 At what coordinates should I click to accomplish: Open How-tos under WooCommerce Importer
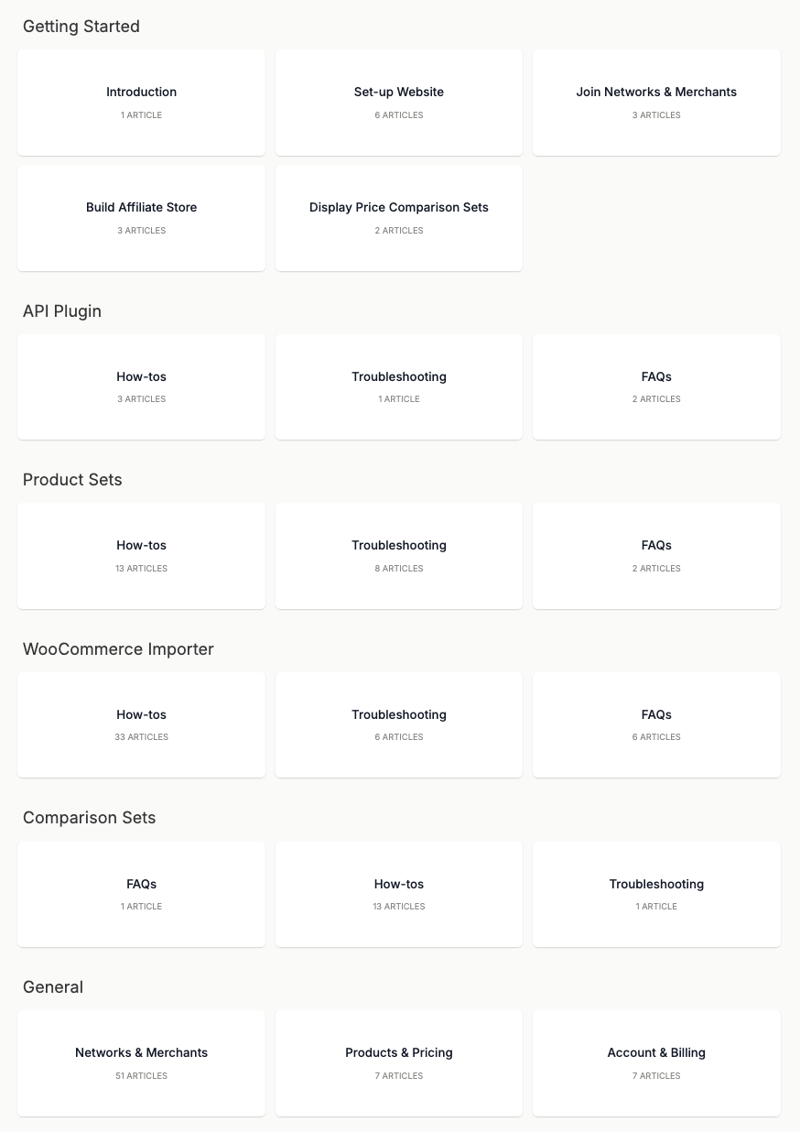[x=141, y=724]
